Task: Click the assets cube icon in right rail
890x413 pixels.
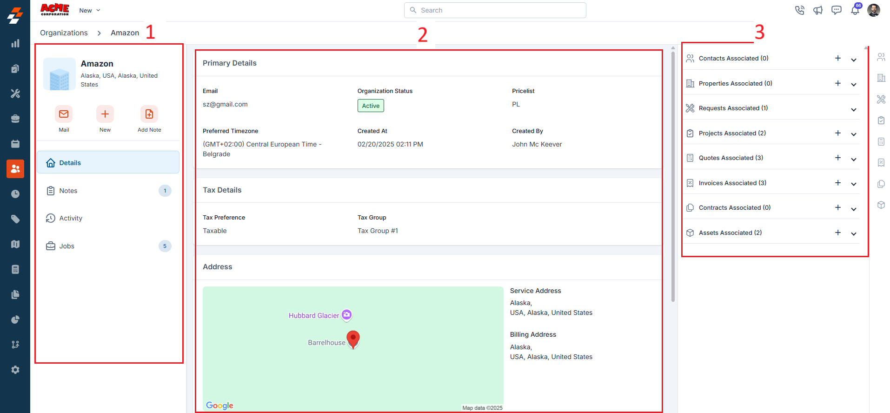Action: click(x=881, y=205)
